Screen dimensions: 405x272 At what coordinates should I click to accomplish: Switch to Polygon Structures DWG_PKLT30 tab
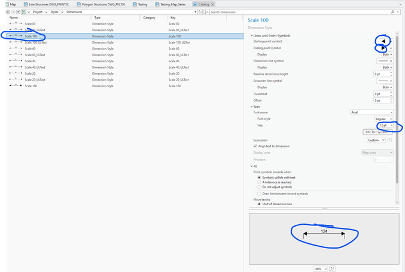101,4
